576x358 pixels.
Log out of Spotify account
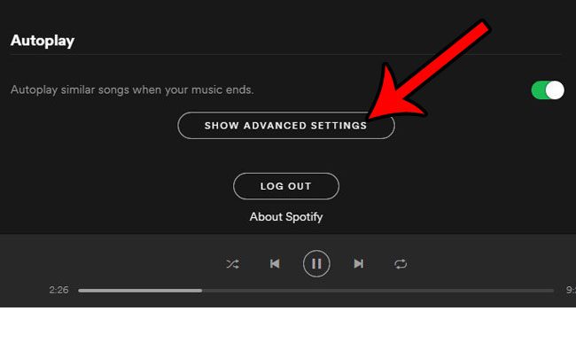click(286, 186)
